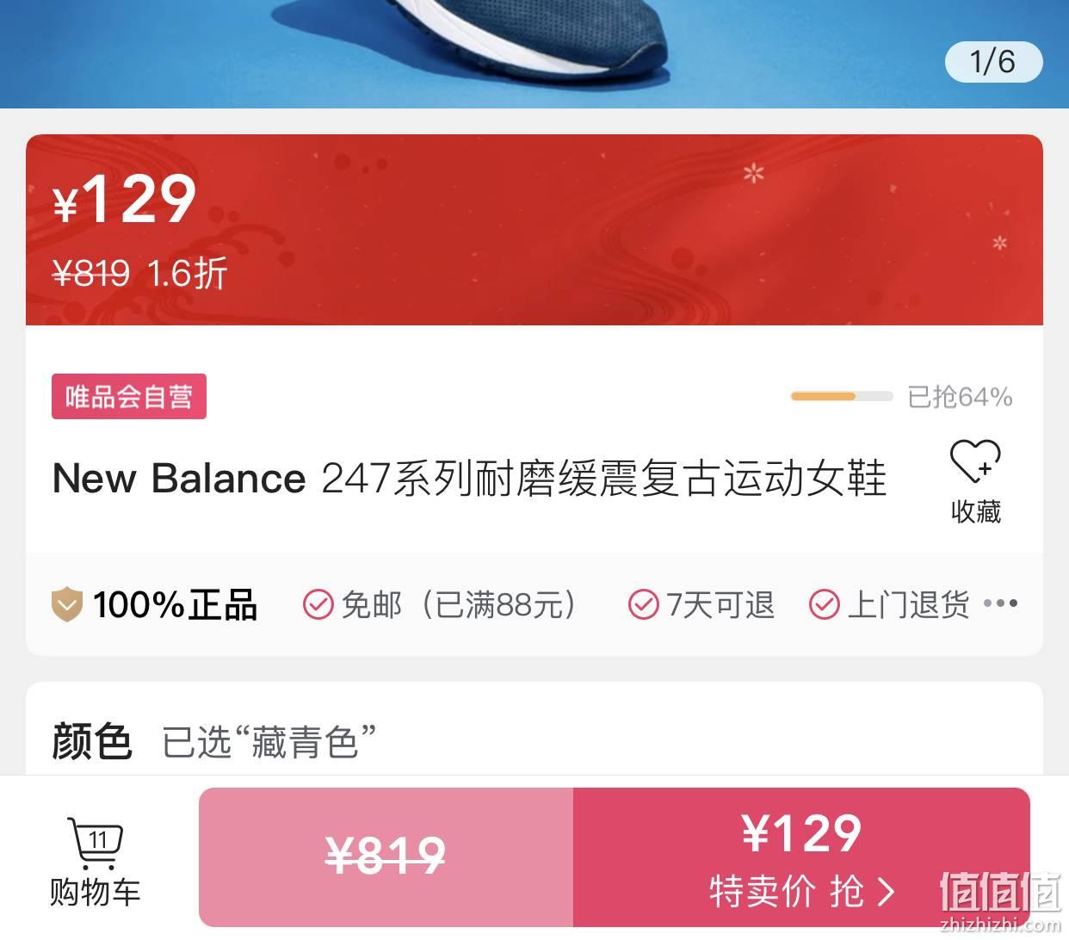Screen dimensions: 1069x940
Task: Tap the heart favorite icon
Action: (975, 461)
